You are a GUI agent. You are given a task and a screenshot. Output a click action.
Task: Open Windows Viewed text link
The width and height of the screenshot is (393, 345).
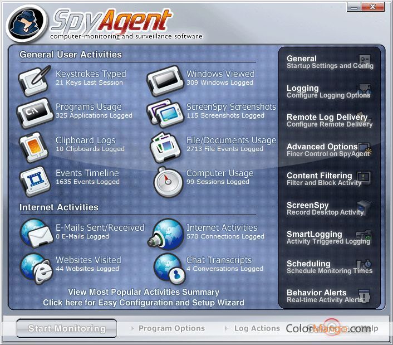220,77
